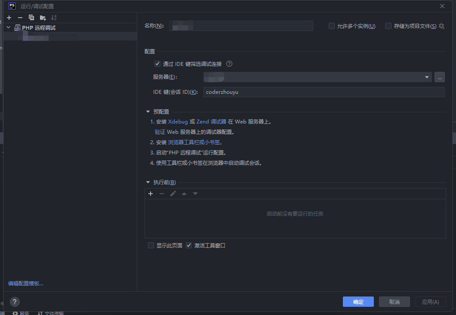Open the 浏览器工具栏或小书签 link
Screen dimensions: 456x315
195,142
